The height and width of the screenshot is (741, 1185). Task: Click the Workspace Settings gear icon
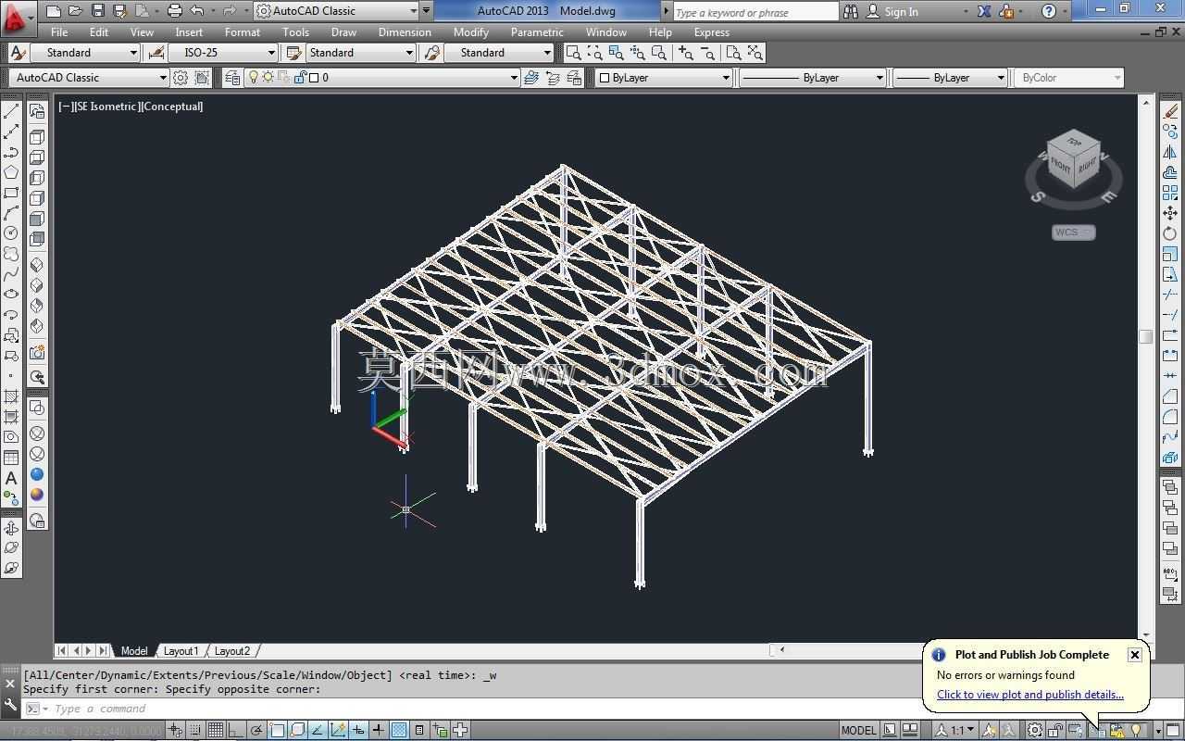181,78
